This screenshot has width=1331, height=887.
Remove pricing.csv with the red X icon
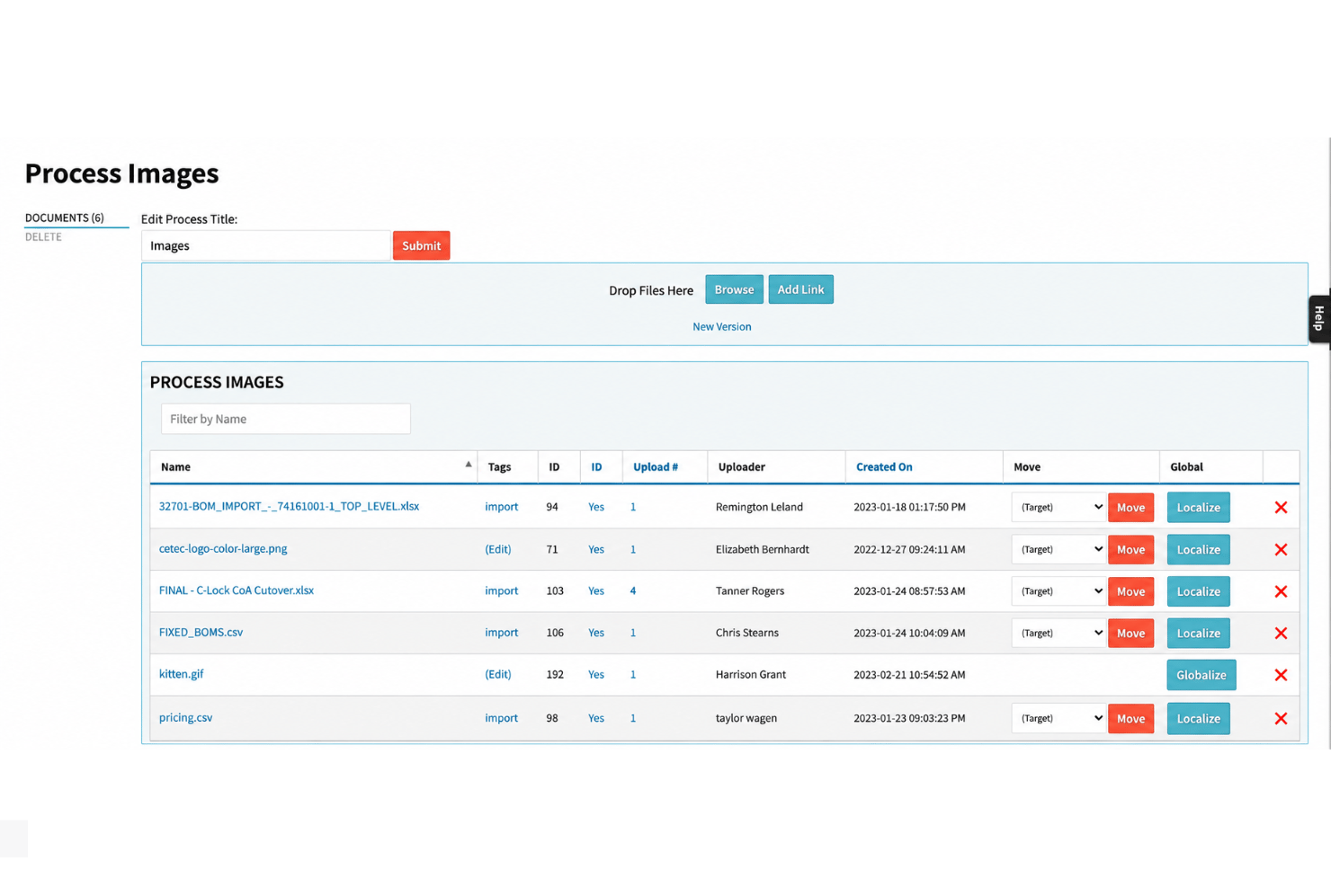coord(1281,719)
